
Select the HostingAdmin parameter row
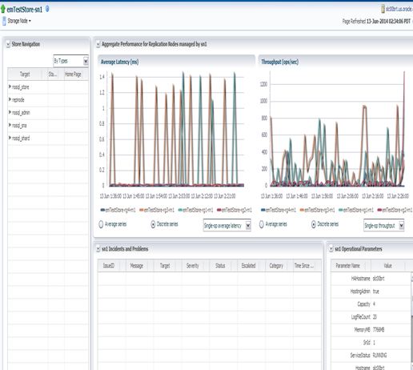pos(371,292)
